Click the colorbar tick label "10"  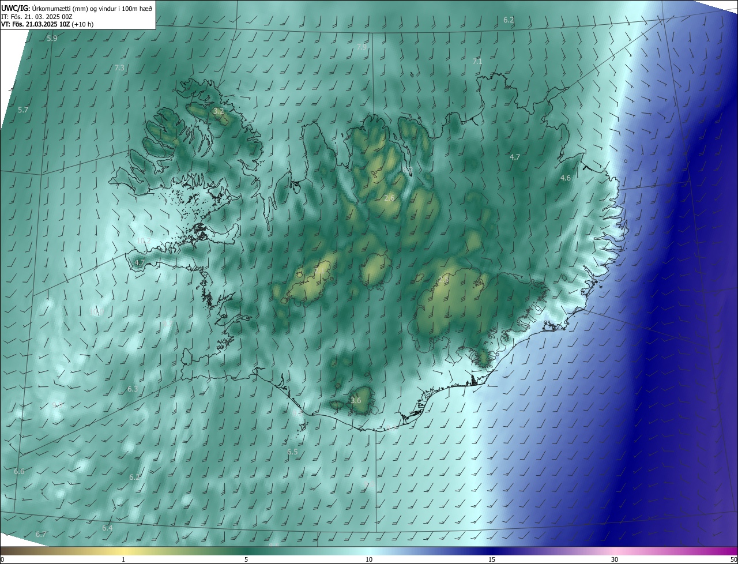point(369,559)
